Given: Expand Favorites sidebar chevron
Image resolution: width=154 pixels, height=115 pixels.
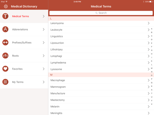Looking at the screenshot, I should pos(44,69).
